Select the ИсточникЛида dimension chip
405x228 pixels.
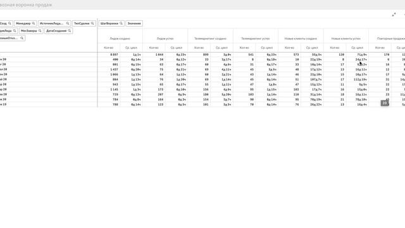click(x=54, y=23)
